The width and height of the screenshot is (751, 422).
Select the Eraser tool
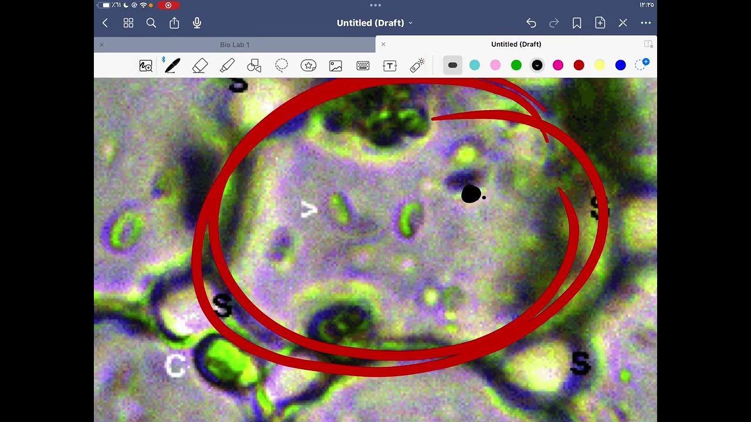(200, 66)
